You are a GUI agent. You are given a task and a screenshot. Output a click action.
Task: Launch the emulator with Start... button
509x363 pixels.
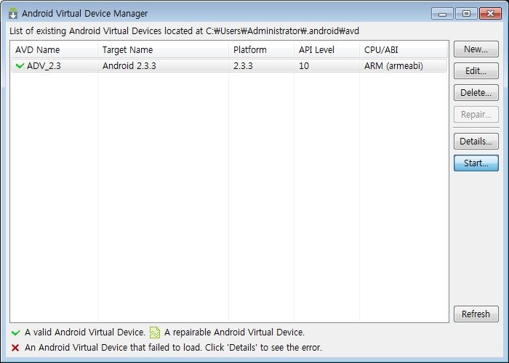coord(476,163)
